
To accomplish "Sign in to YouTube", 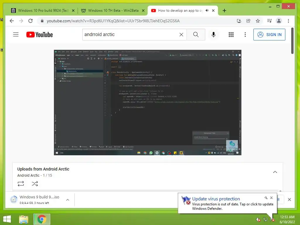I will click(269, 35).
